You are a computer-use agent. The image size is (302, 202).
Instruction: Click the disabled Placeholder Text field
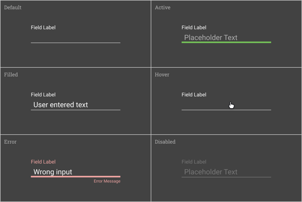coord(226,172)
